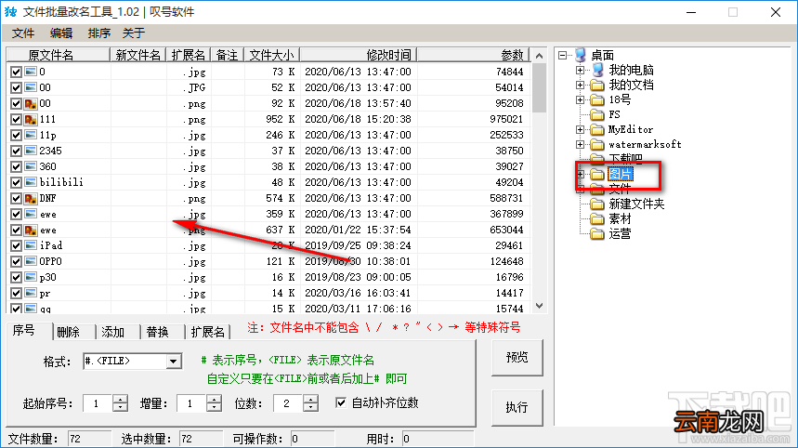This screenshot has width=798, height=448.
Task: Click the 0.jpg file type icon
Action: pos(31,72)
